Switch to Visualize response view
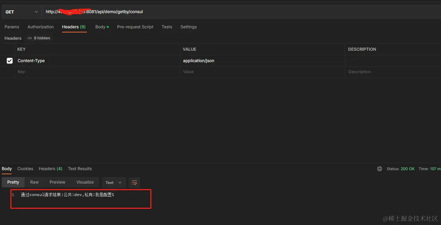 [85, 182]
